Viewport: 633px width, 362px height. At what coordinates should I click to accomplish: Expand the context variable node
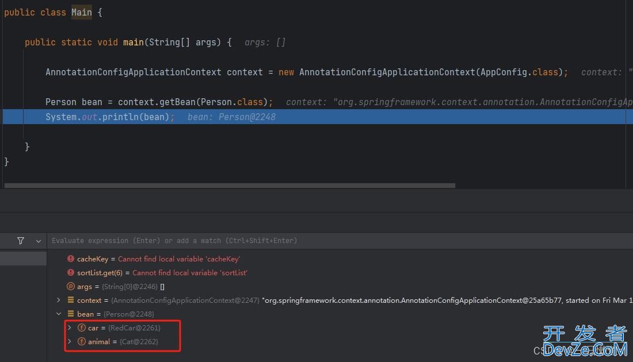(59, 301)
